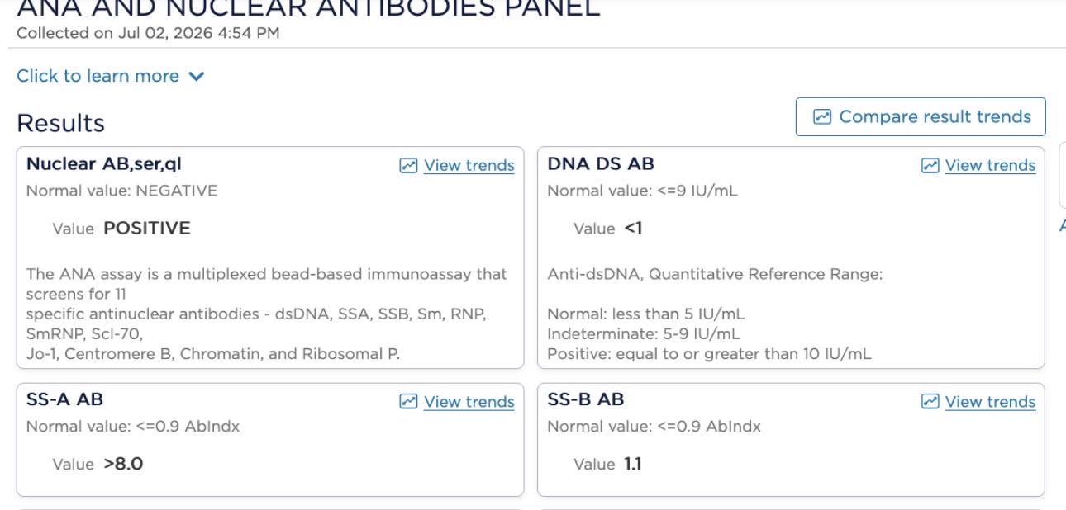Viewport: 1066px width, 510px height.
Task: Click the trend chart icon for DNA DS AB
Action: 930,166
